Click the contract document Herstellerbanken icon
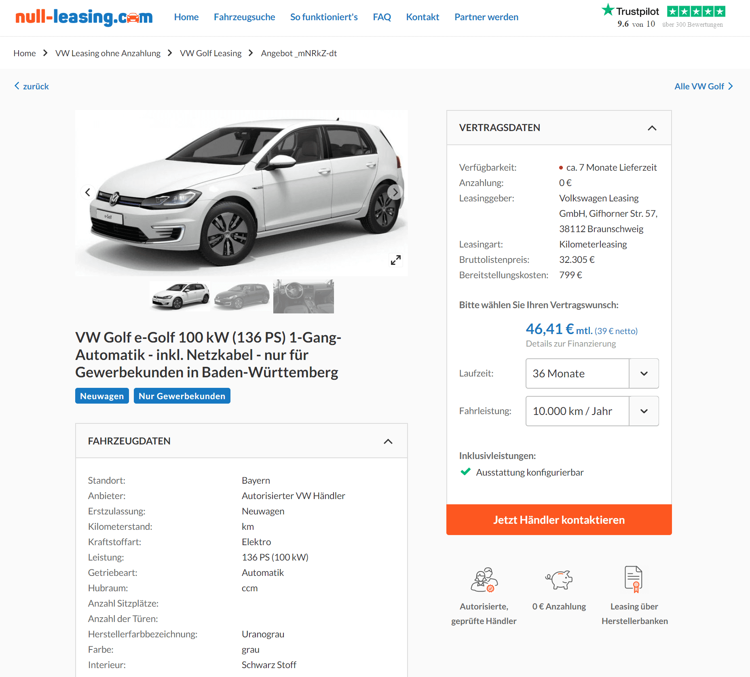 634,579
